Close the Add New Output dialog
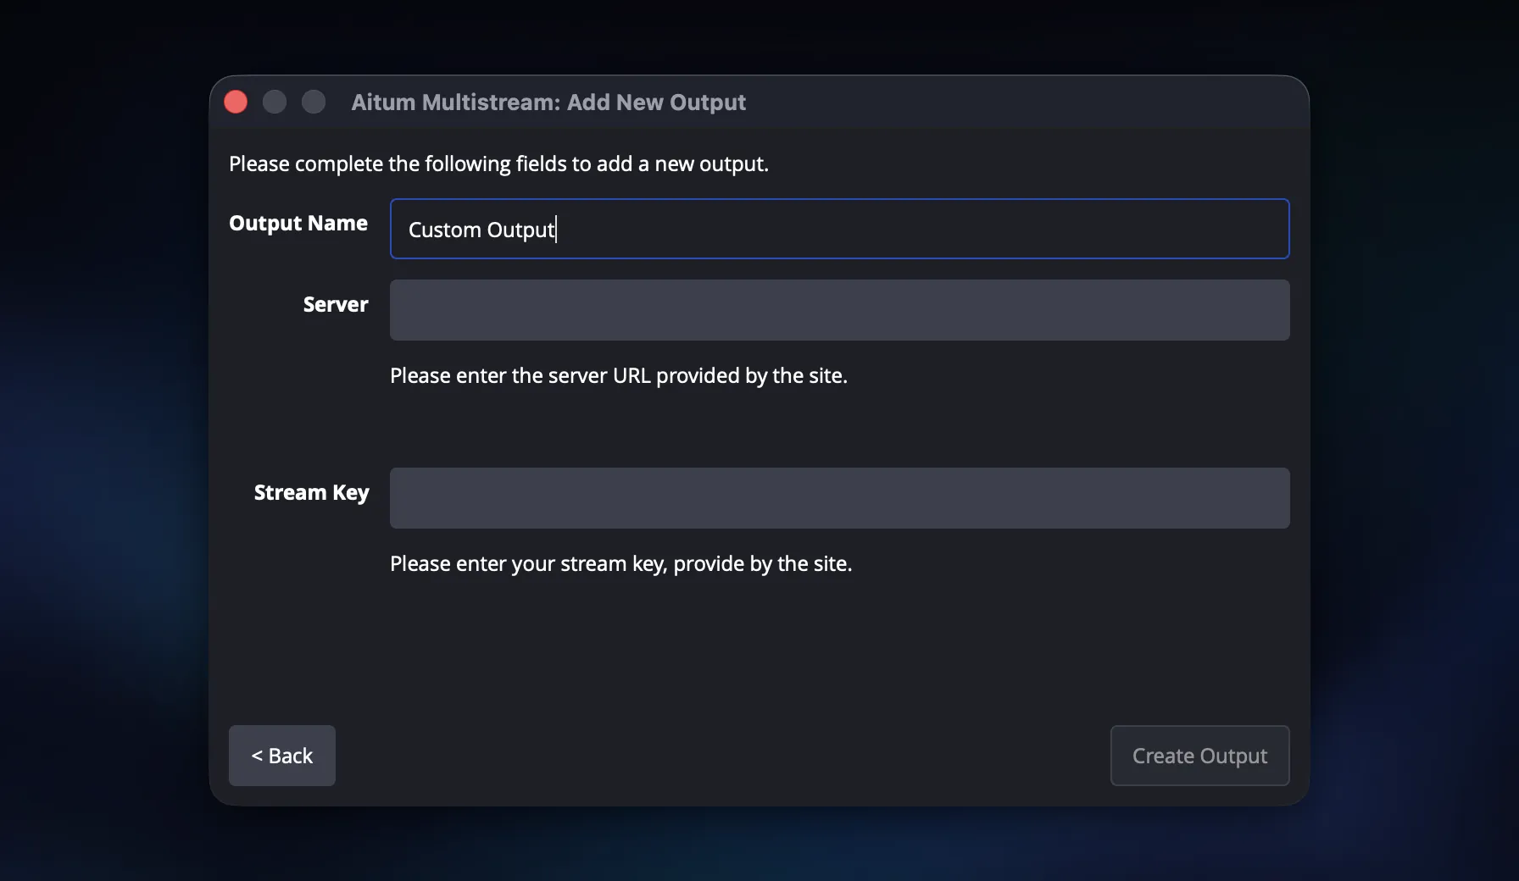Viewport: 1519px width, 881px height. tap(236, 103)
